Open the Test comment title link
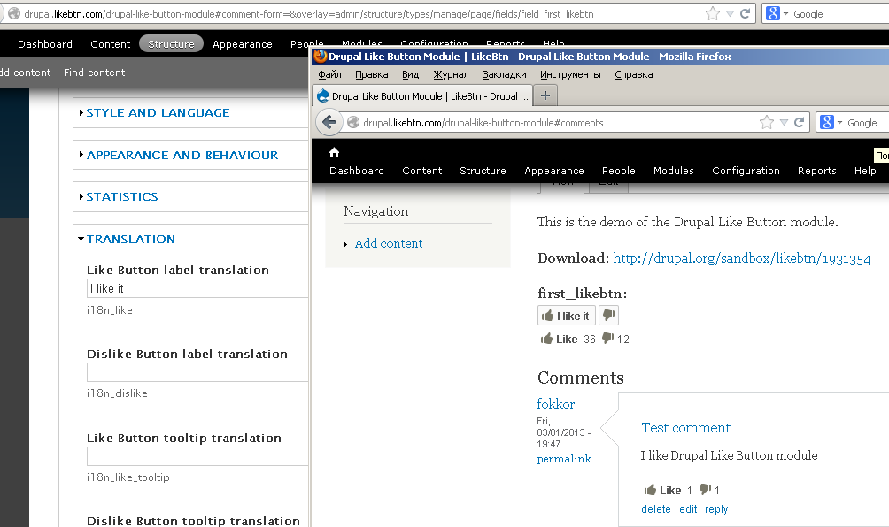The width and height of the screenshot is (889, 527). (686, 427)
